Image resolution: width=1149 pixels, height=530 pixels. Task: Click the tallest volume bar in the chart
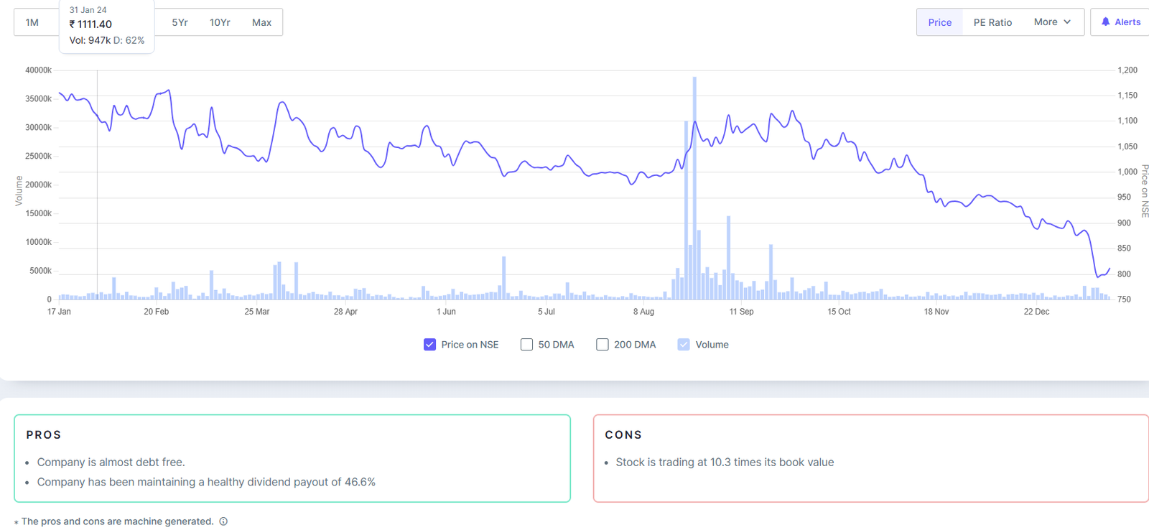694,188
